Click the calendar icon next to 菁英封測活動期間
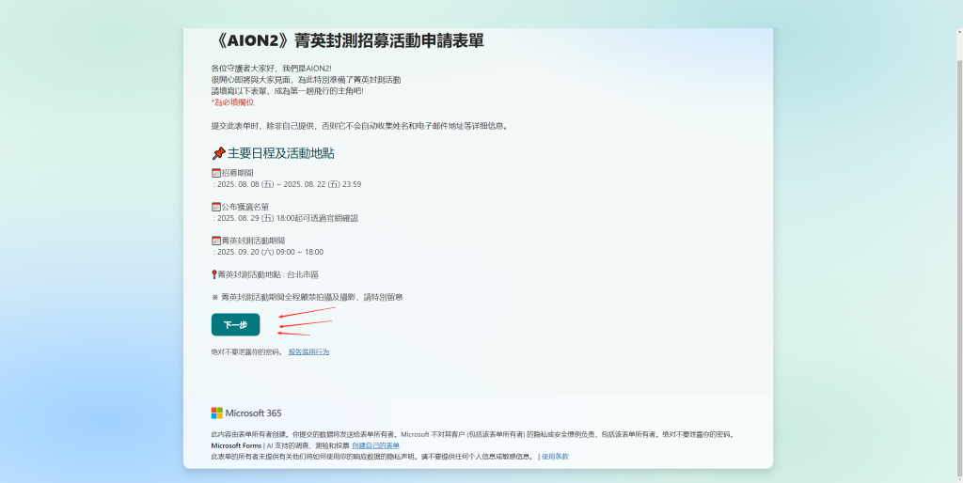 point(216,241)
